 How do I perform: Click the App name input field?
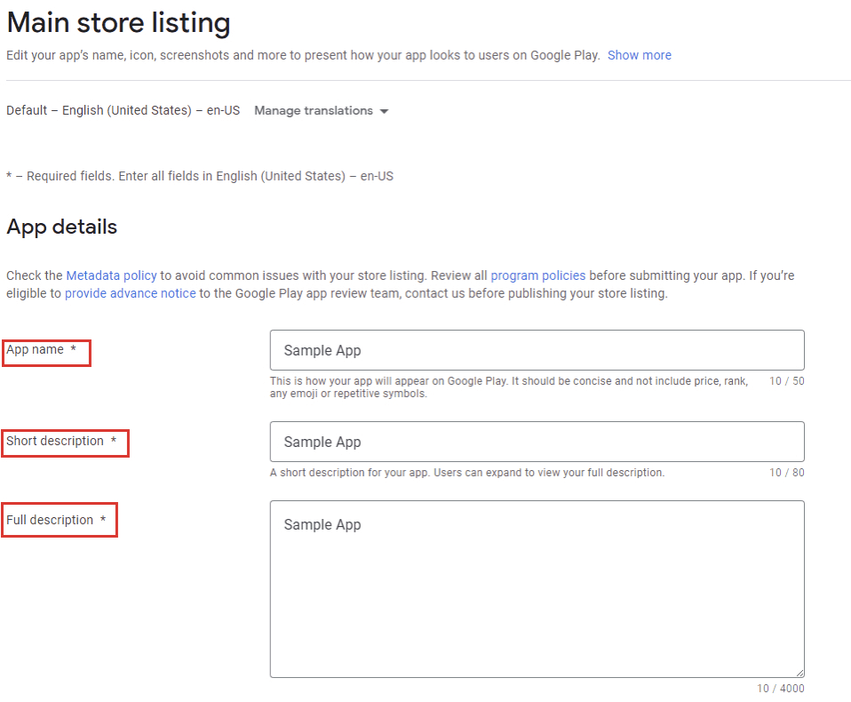pyautogui.click(x=537, y=349)
